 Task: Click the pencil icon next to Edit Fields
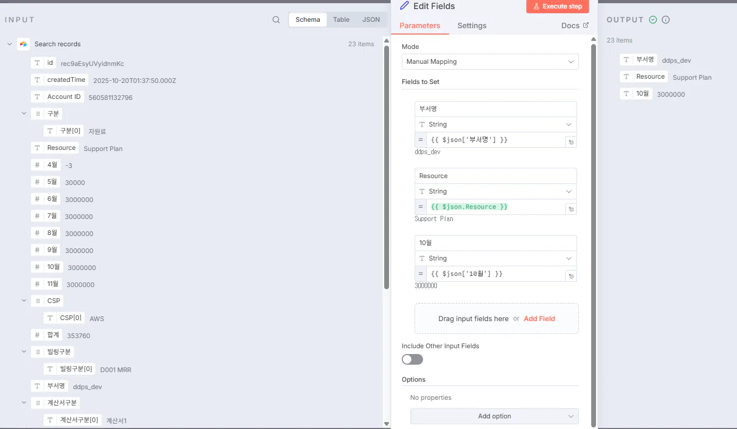(404, 6)
